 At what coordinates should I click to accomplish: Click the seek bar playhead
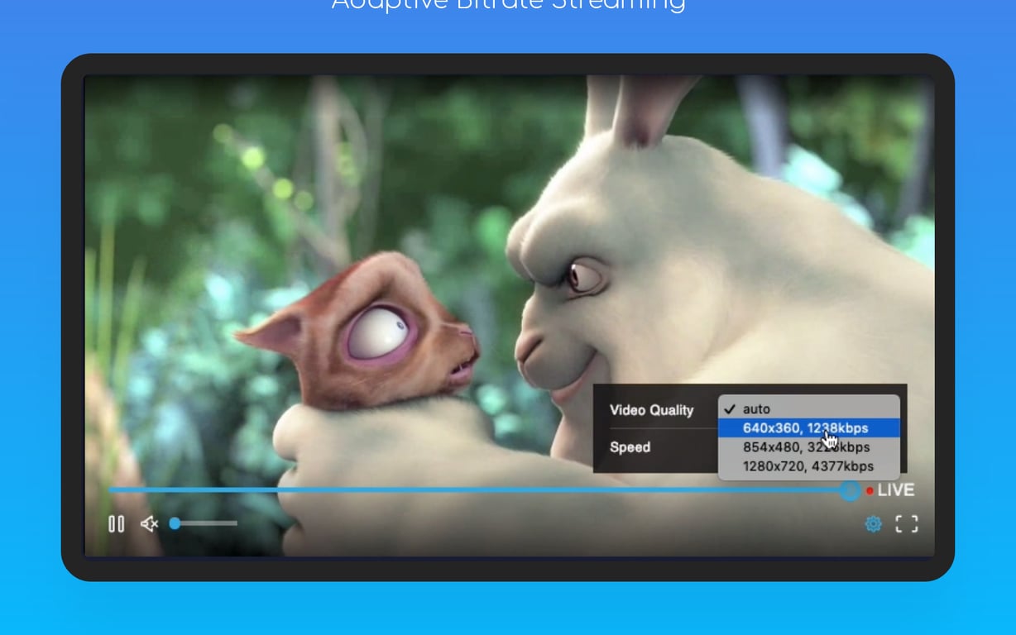coord(850,490)
